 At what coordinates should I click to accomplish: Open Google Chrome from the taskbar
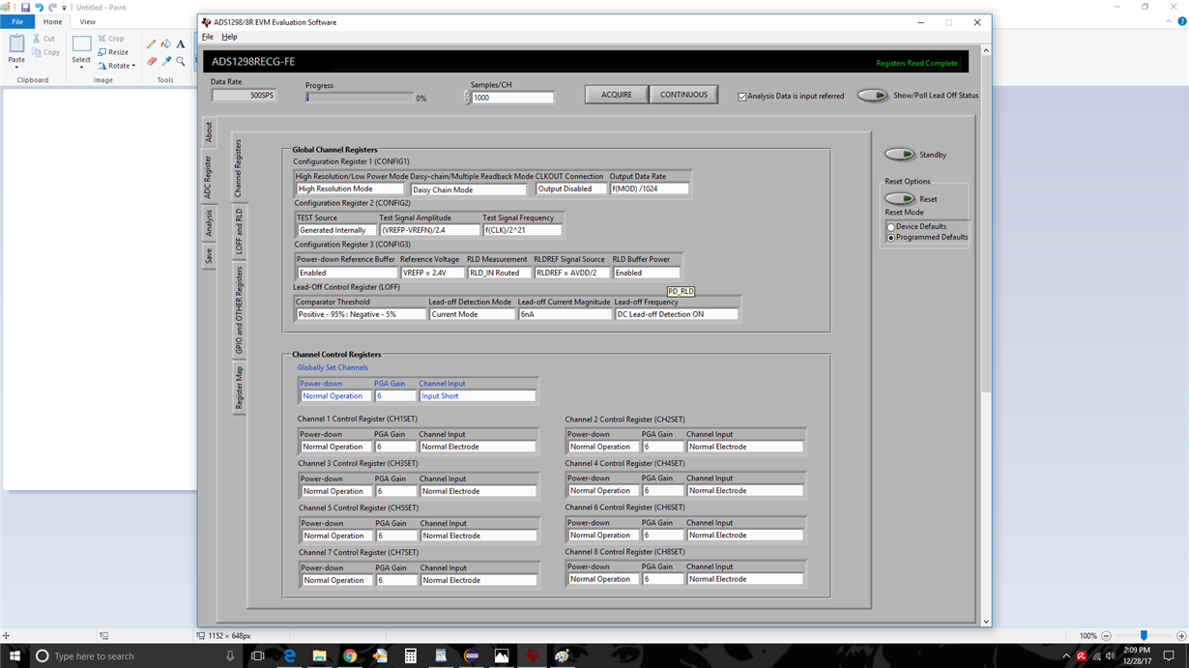350,655
